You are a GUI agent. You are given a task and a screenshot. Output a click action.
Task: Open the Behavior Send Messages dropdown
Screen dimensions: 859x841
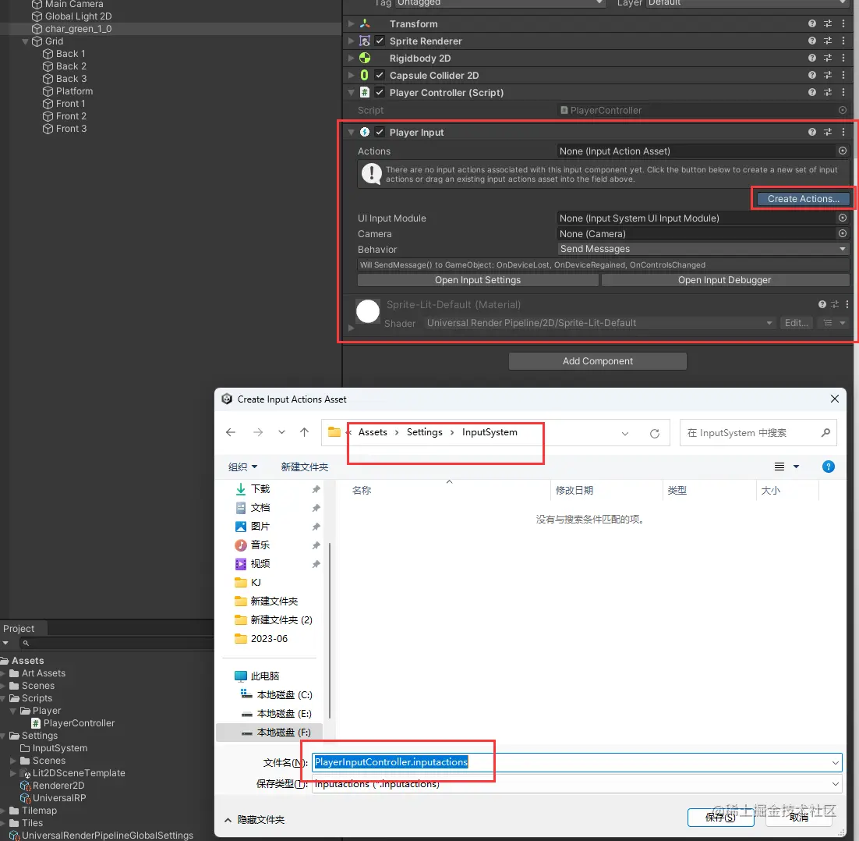pyautogui.click(x=703, y=249)
